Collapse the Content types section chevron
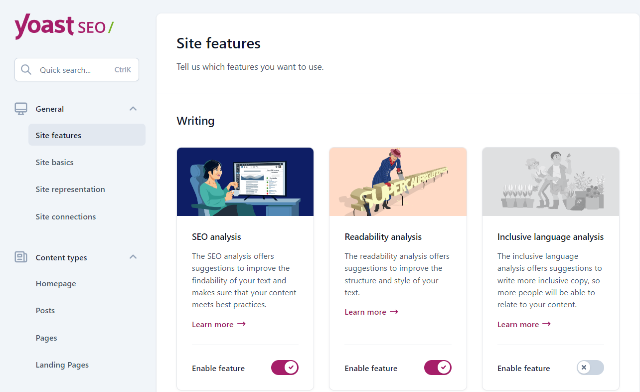Screen dimensions: 640x392 tap(133, 257)
